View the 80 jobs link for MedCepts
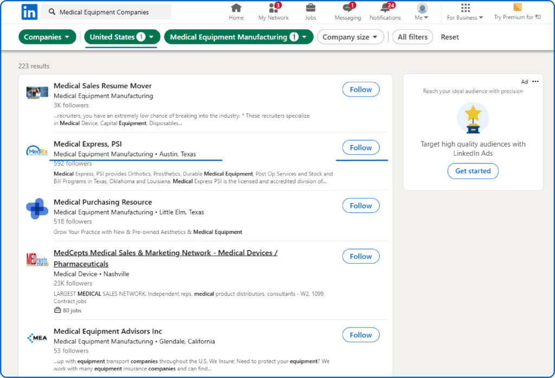The width and height of the screenshot is (555, 378). pyautogui.click(x=68, y=310)
